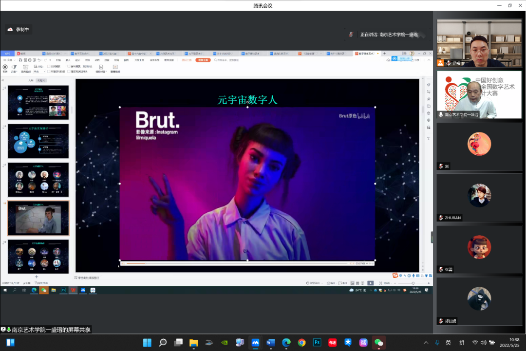Click the 拼 input method indicator

[462, 343]
